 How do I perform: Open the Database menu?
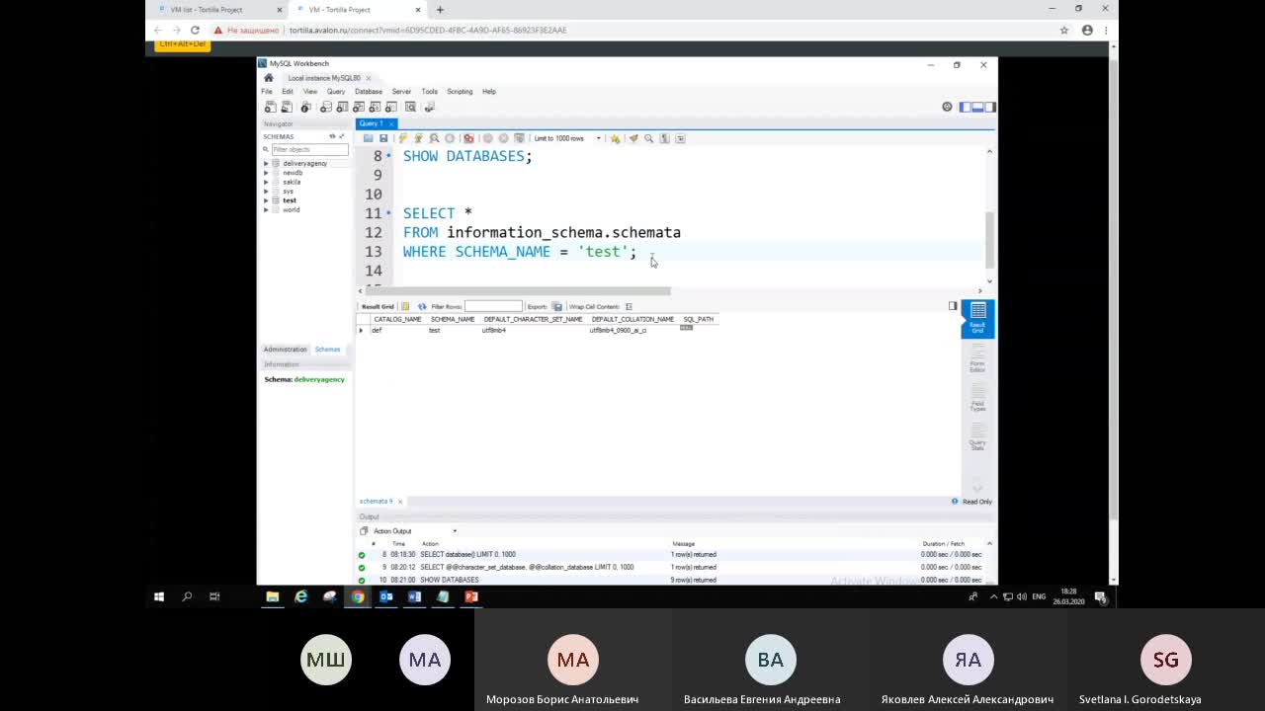click(x=369, y=91)
